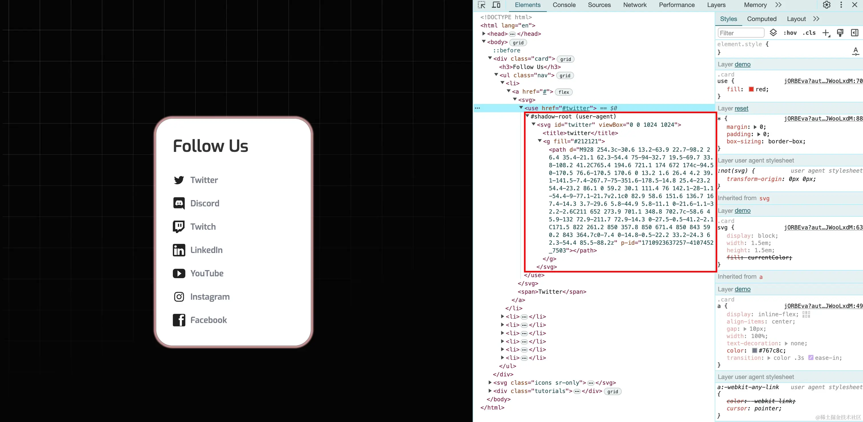Viewport: 863px width, 422px height.
Task: Click the LinkedIn icon in card
Action: point(179,250)
